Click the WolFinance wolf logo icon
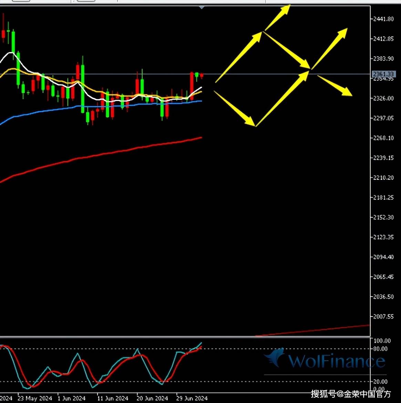Image resolution: width=401 pixels, height=403 pixels. [276, 358]
